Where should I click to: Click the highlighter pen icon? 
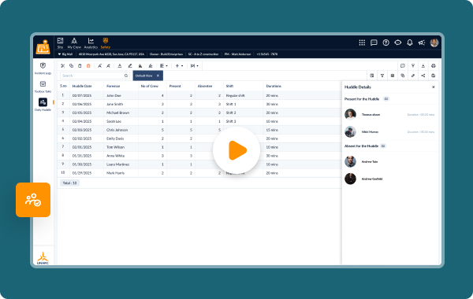click(130, 65)
